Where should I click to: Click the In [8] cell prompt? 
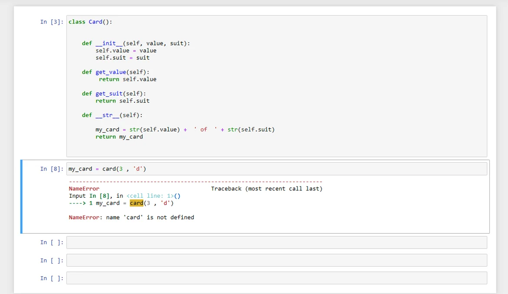(x=52, y=169)
